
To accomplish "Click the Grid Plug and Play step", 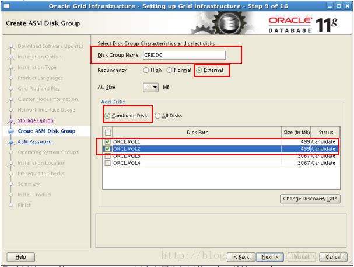I will click(x=39, y=89).
